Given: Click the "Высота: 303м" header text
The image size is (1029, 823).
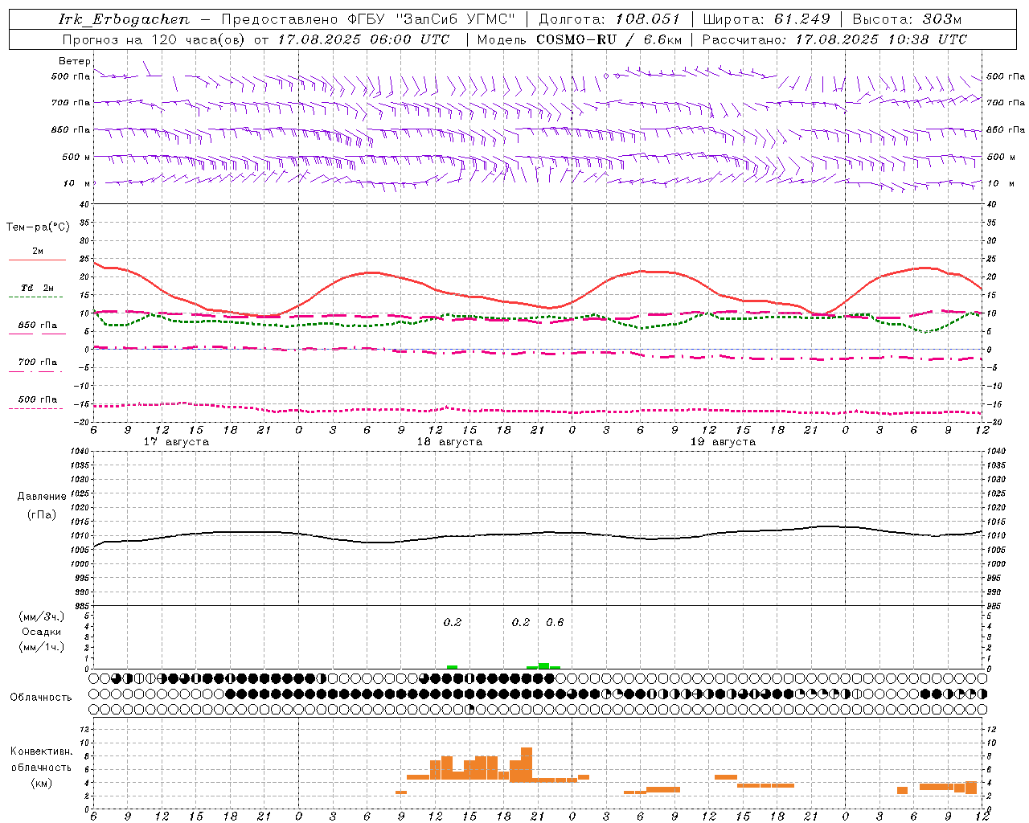Looking at the screenshot, I should (907, 19).
